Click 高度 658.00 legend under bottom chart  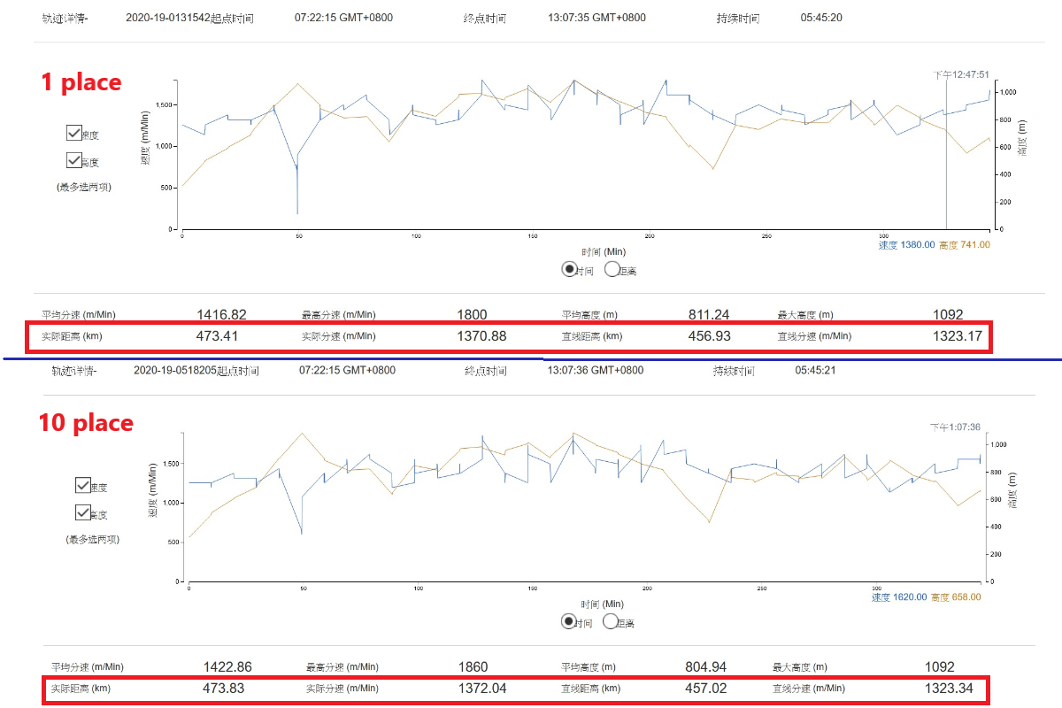(x=955, y=597)
